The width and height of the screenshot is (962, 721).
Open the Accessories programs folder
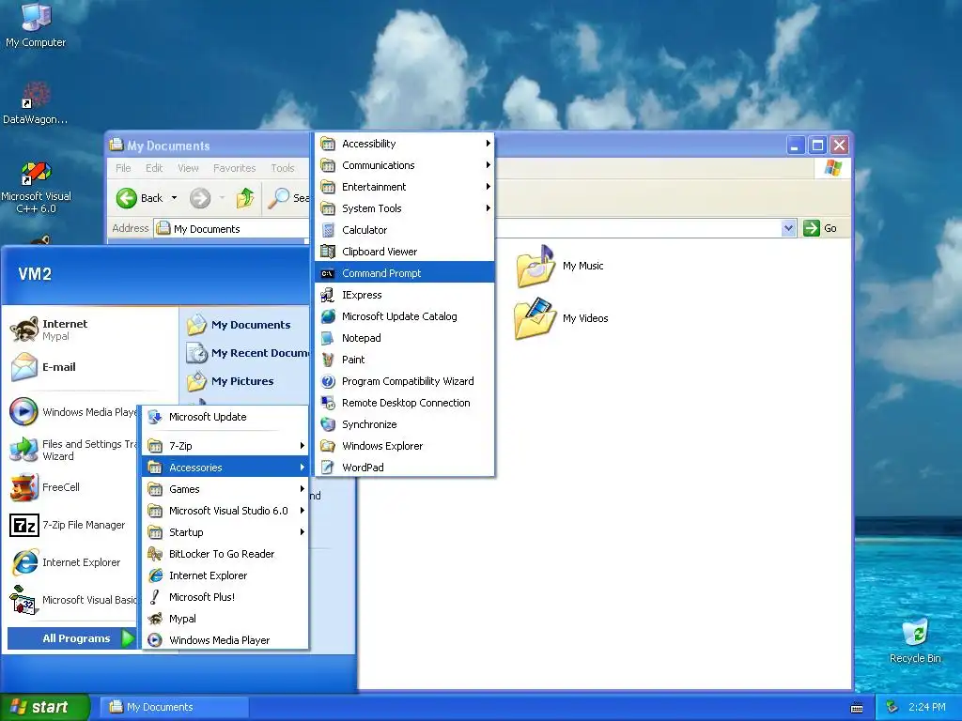[x=225, y=468]
